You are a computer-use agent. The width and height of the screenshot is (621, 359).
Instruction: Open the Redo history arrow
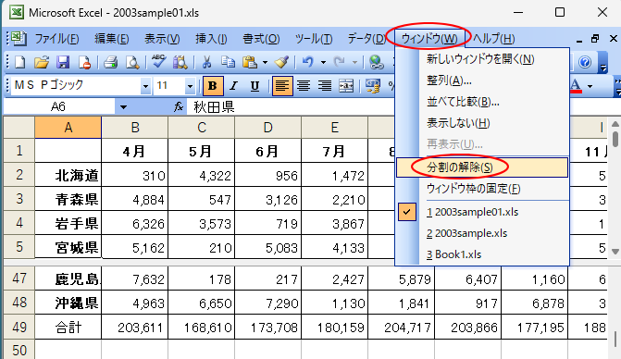354,63
